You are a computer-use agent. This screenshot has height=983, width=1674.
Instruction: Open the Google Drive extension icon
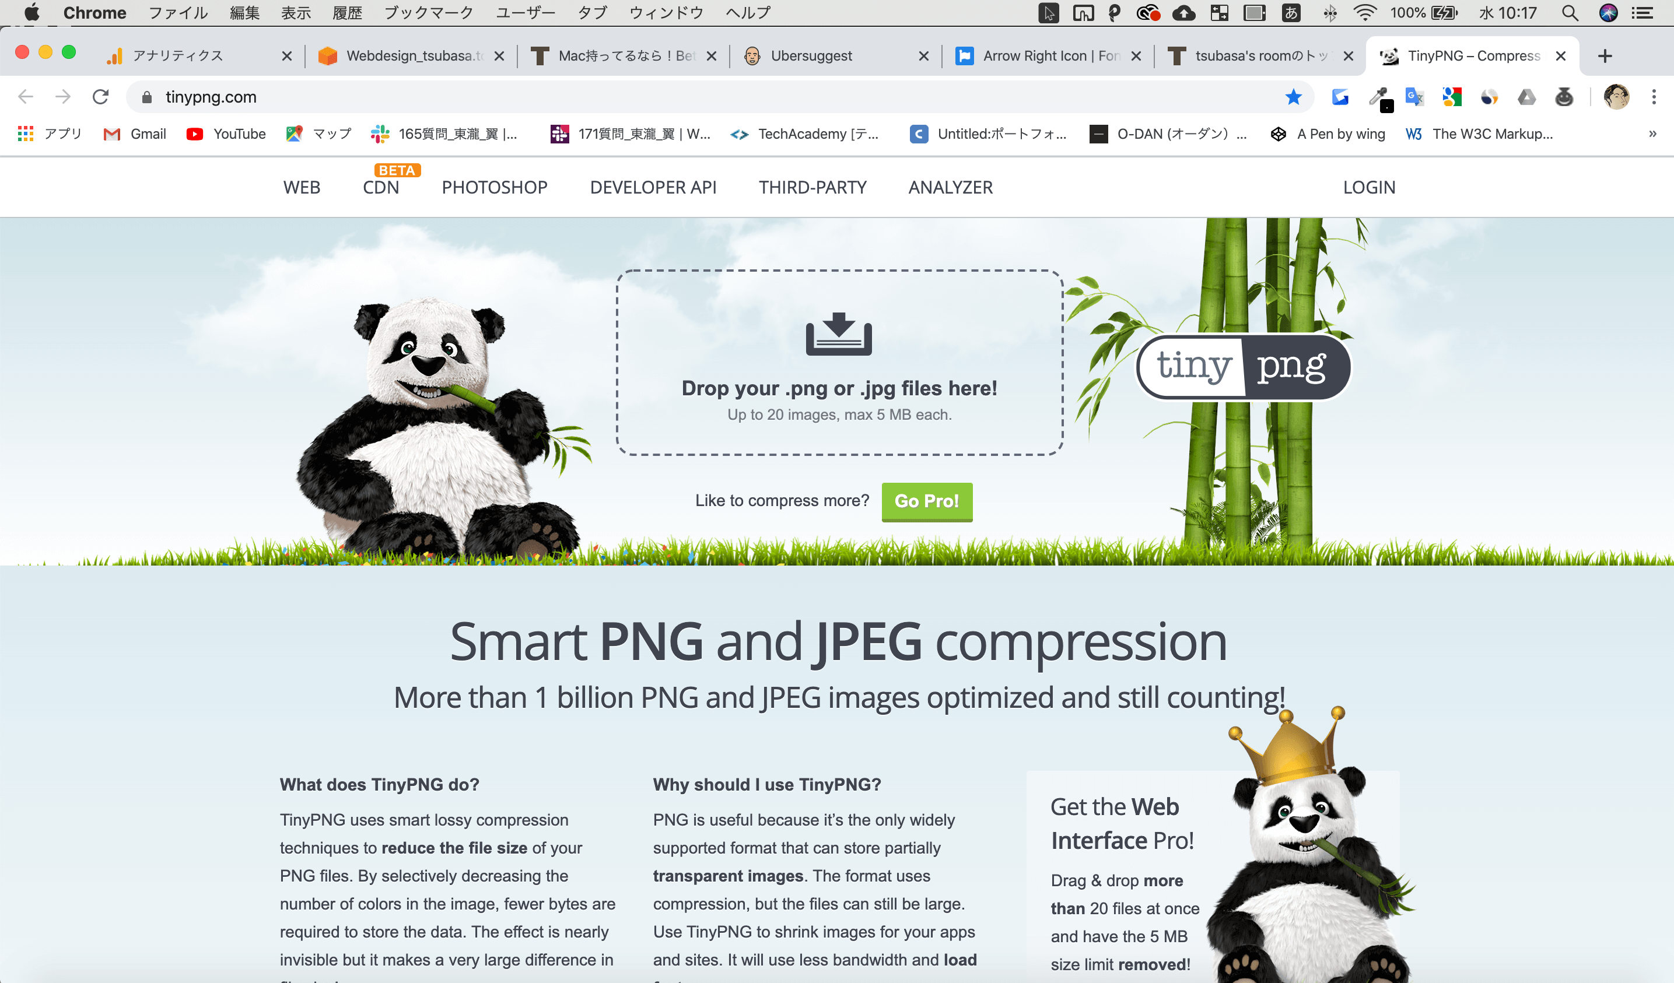click(1526, 97)
